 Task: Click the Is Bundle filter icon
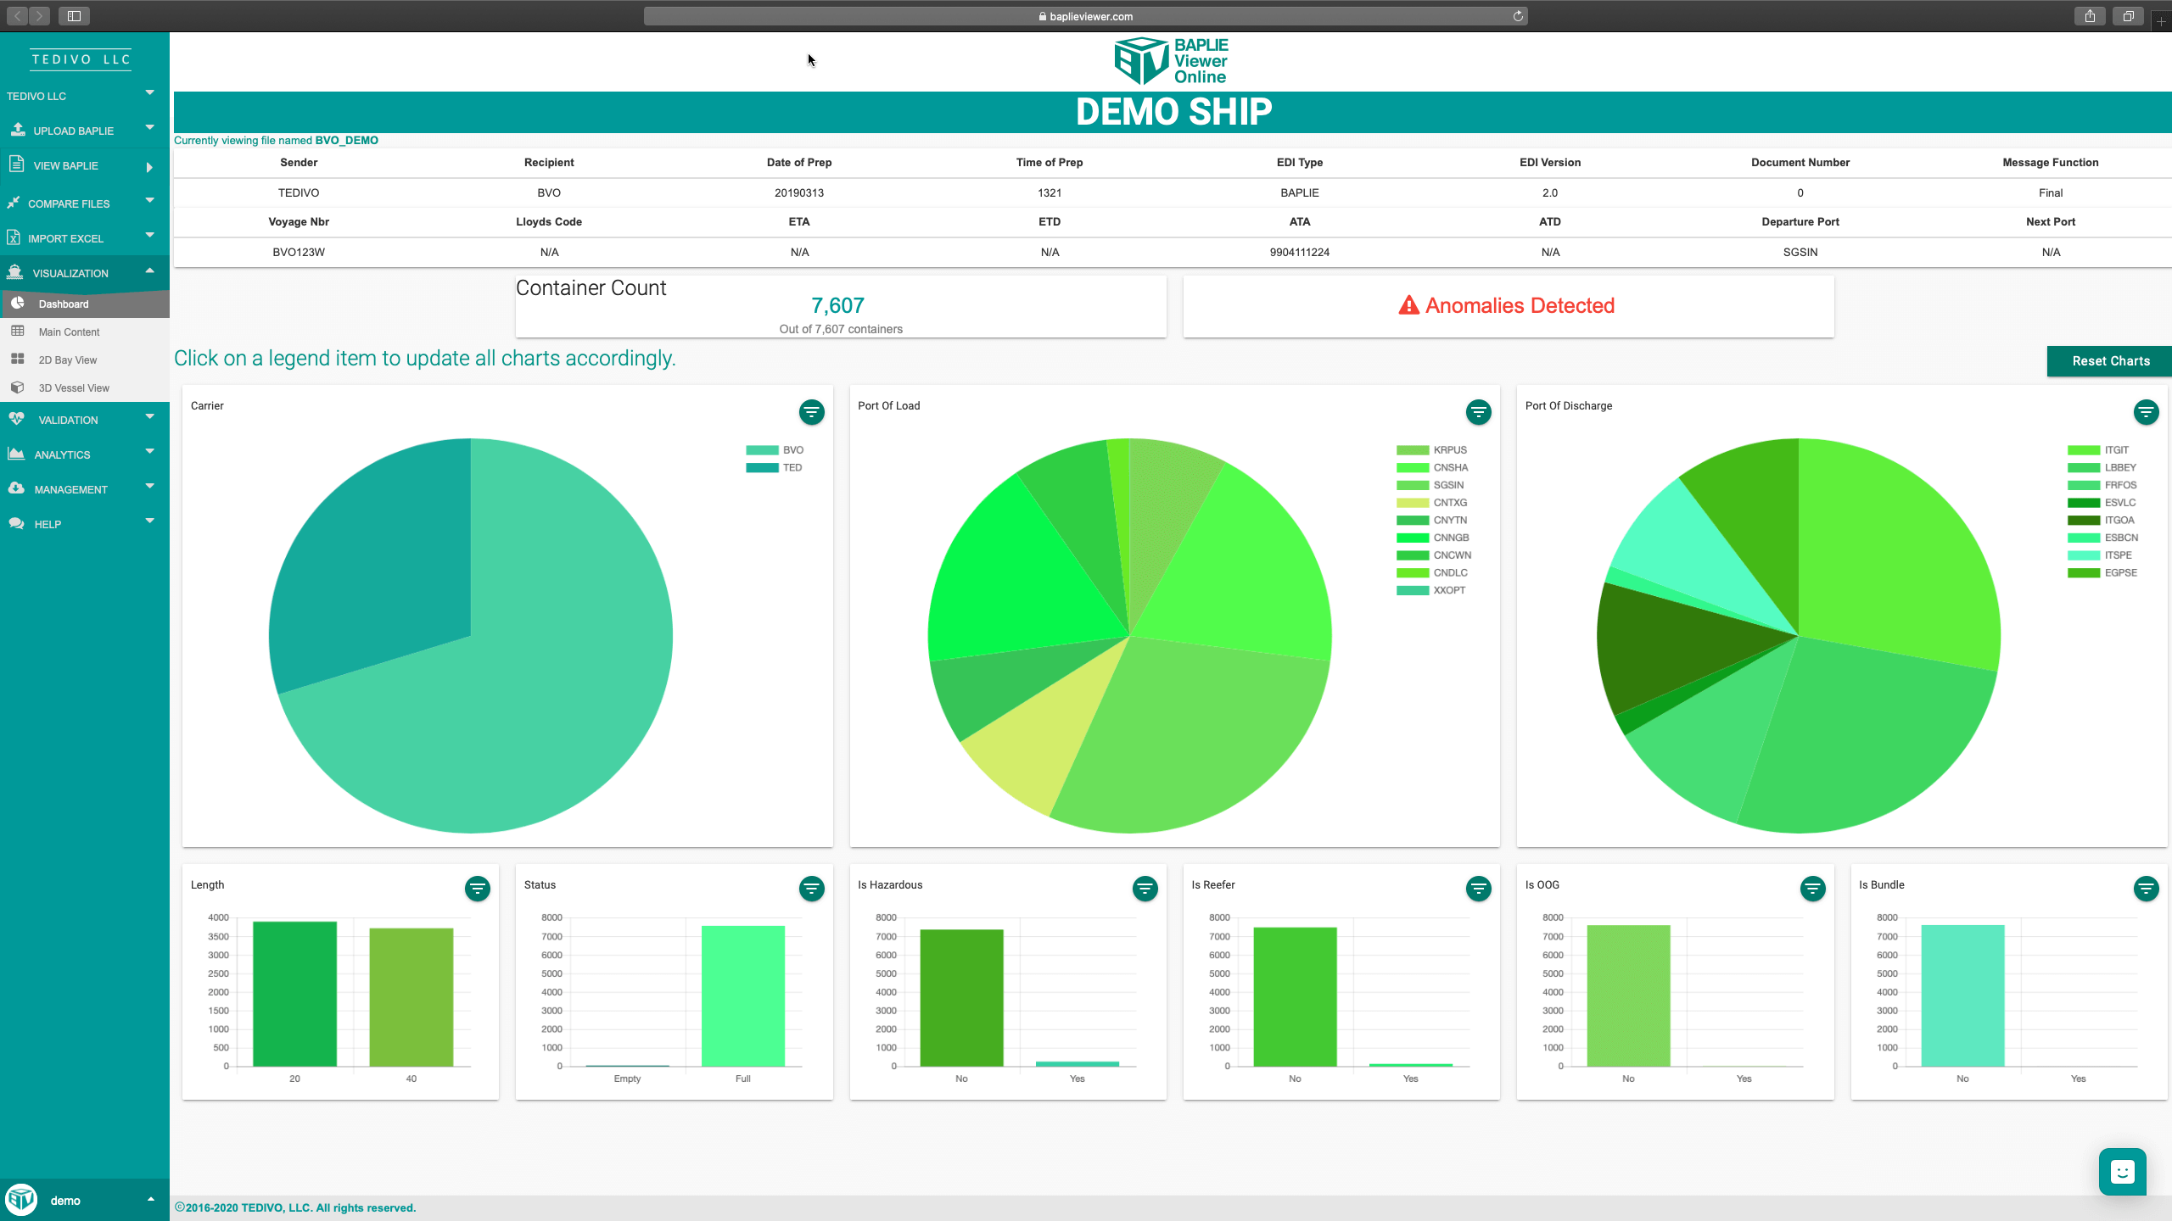click(x=2146, y=889)
